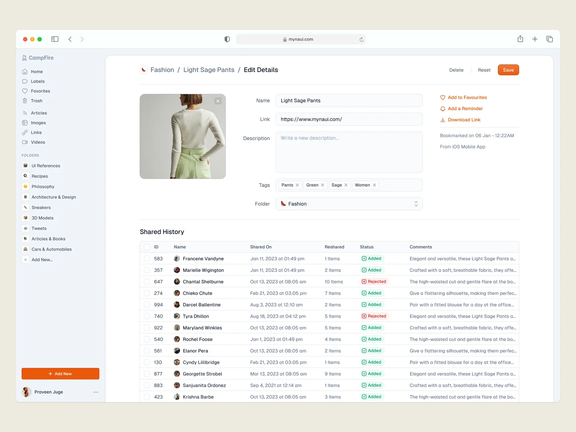
Task: Select the row for Francene Vandyne
Action: (147, 258)
